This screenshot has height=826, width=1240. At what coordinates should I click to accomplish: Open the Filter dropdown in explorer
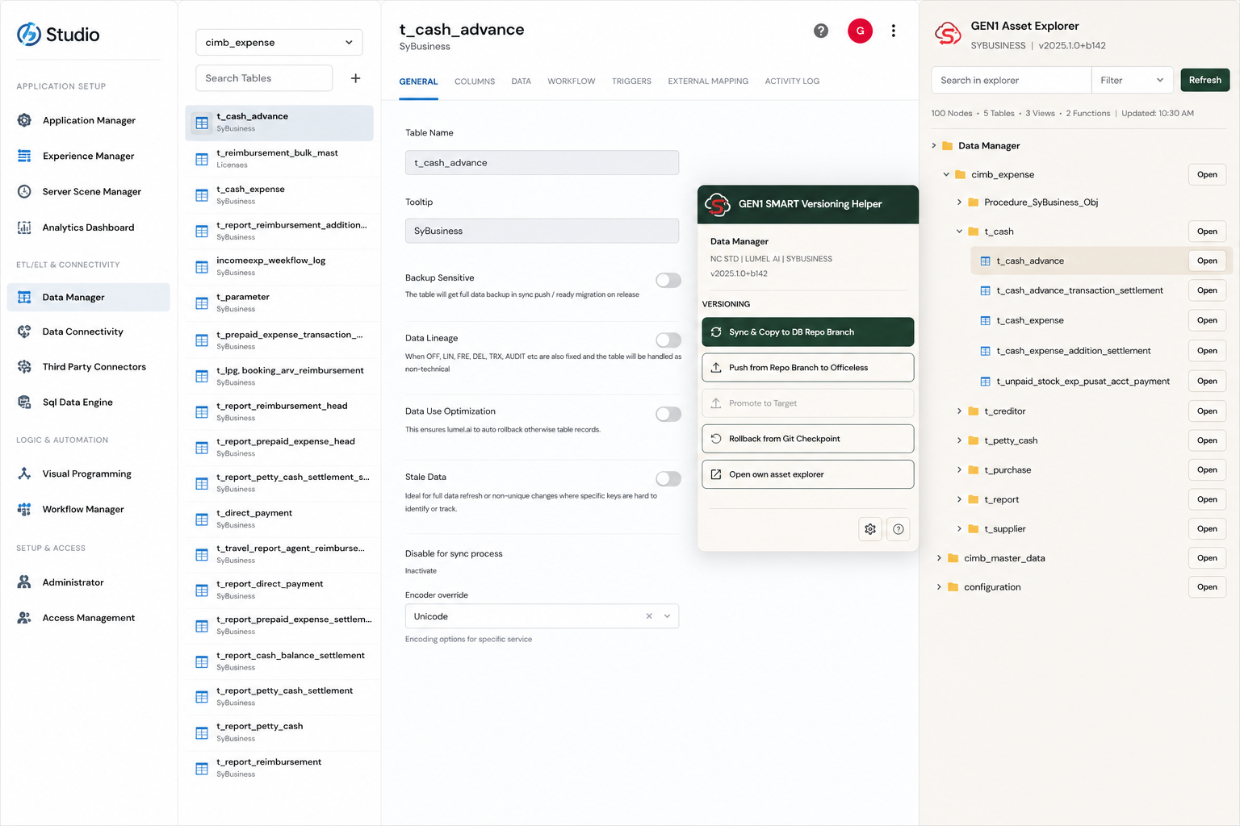(x=1132, y=80)
